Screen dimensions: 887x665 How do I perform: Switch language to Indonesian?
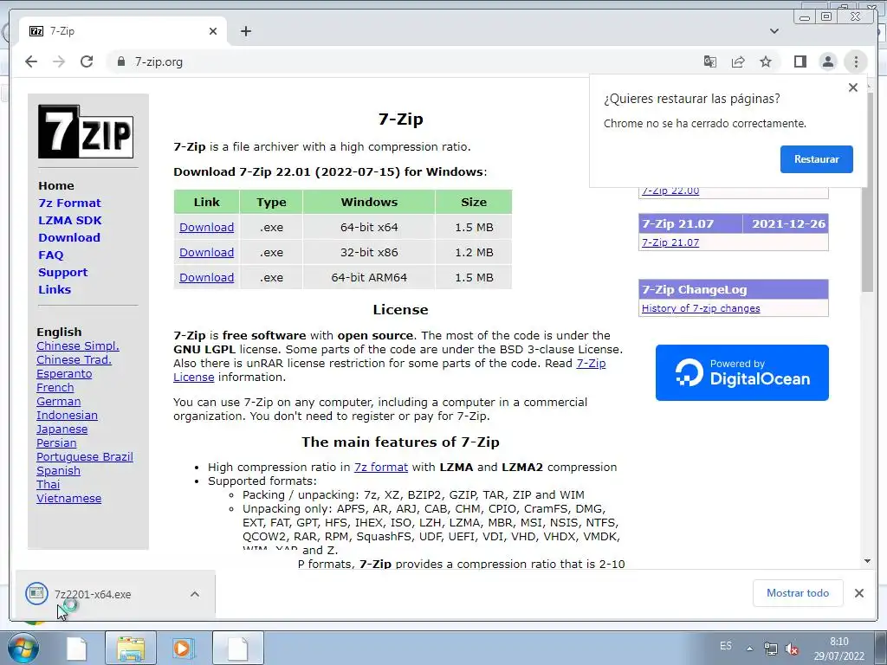(x=67, y=415)
